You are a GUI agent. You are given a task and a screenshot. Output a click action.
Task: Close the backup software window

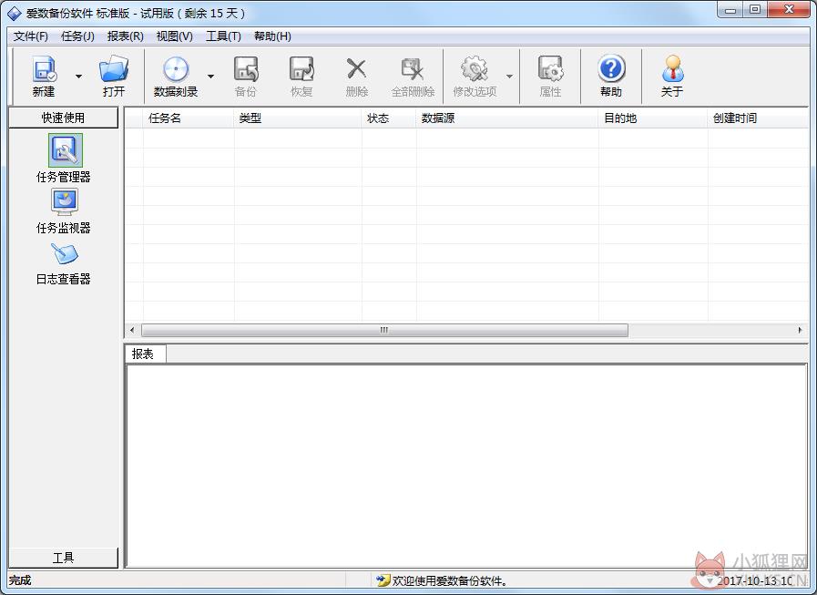point(789,10)
